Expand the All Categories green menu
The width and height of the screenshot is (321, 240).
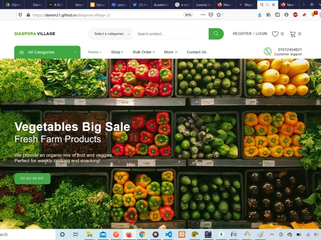click(x=47, y=52)
